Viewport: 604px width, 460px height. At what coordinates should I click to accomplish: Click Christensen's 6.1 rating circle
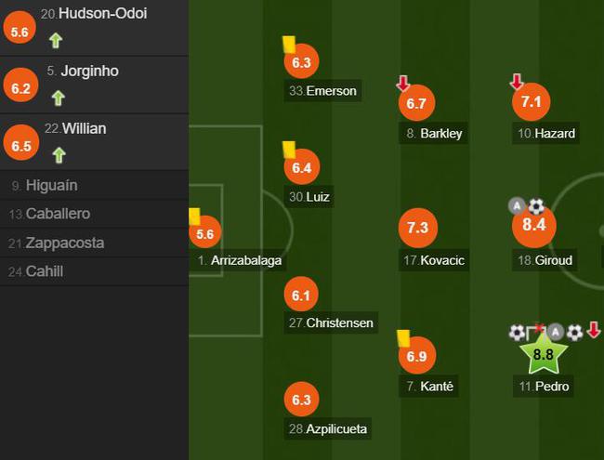click(x=301, y=294)
